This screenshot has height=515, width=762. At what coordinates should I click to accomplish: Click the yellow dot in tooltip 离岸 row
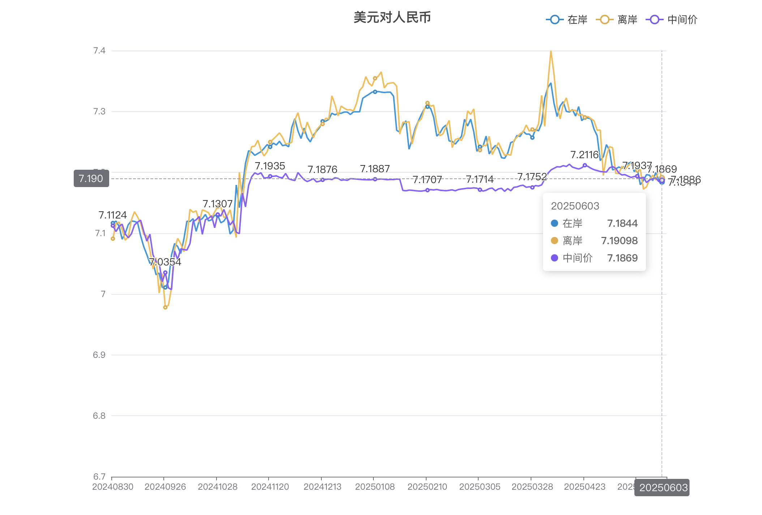(554, 241)
